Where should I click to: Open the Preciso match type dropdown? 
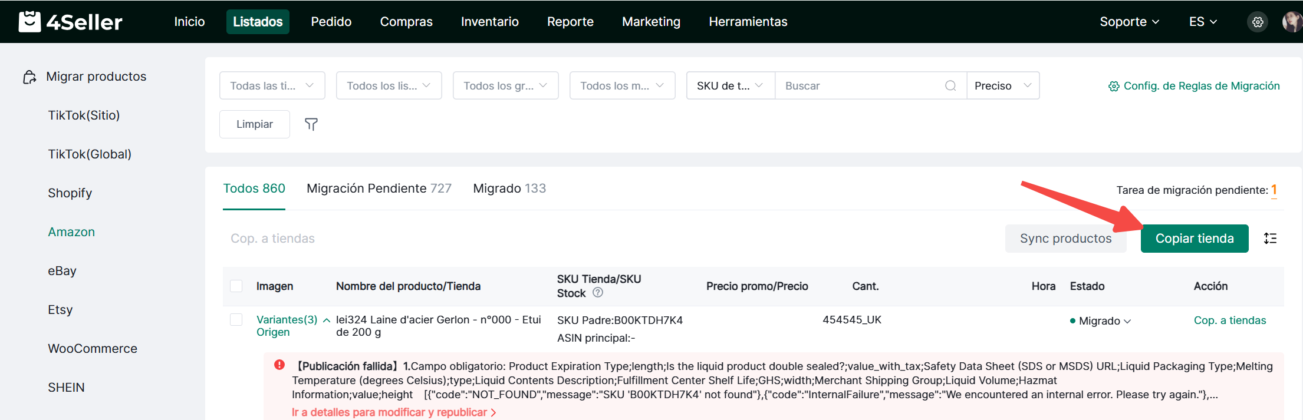coord(1002,86)
